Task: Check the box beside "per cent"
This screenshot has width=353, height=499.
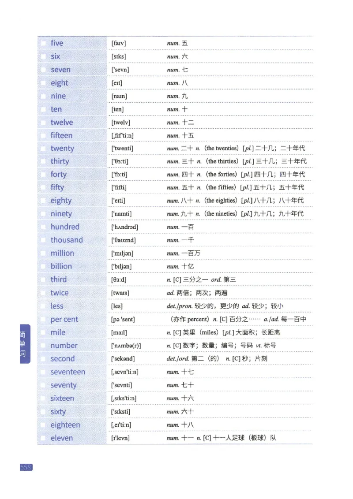Action: [x=43, y=319]
